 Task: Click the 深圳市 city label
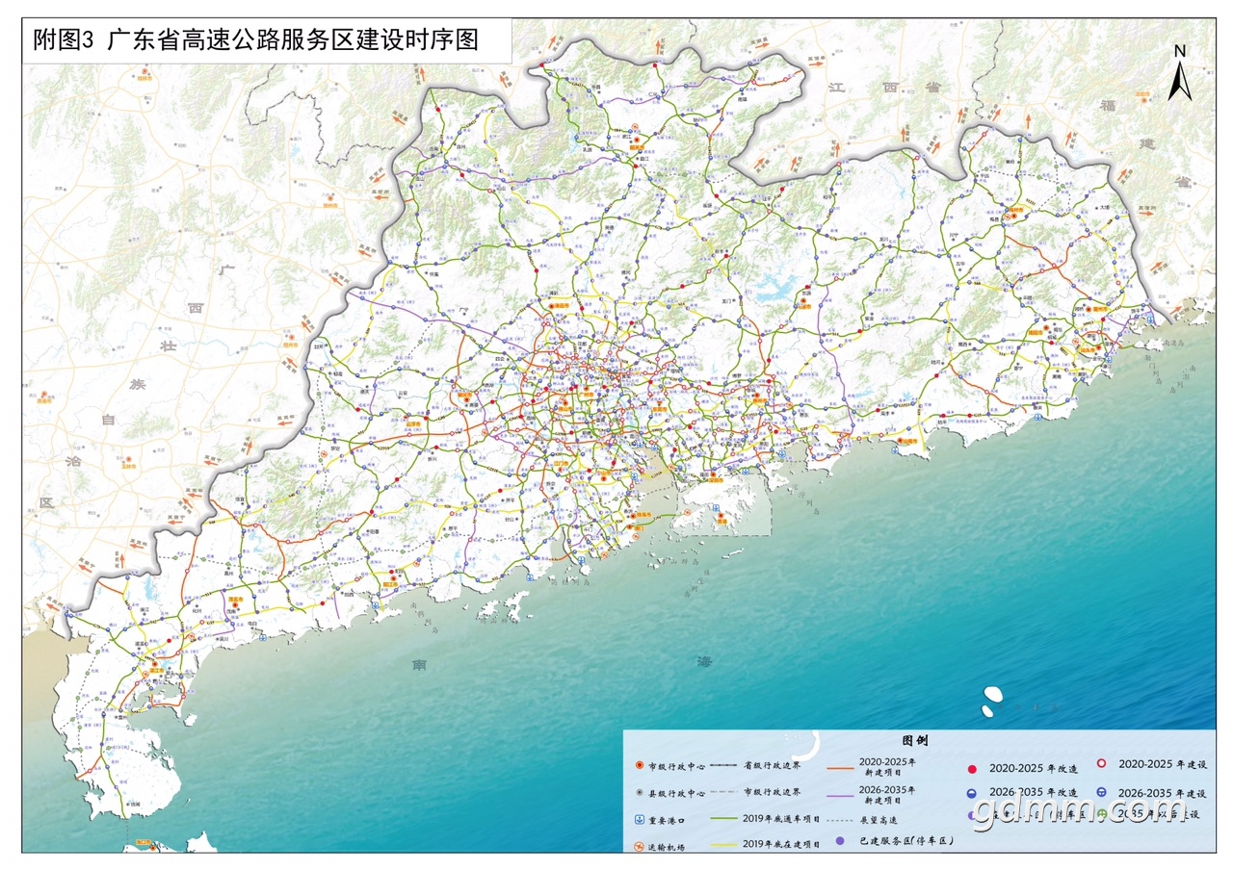(x=716, y=480)
